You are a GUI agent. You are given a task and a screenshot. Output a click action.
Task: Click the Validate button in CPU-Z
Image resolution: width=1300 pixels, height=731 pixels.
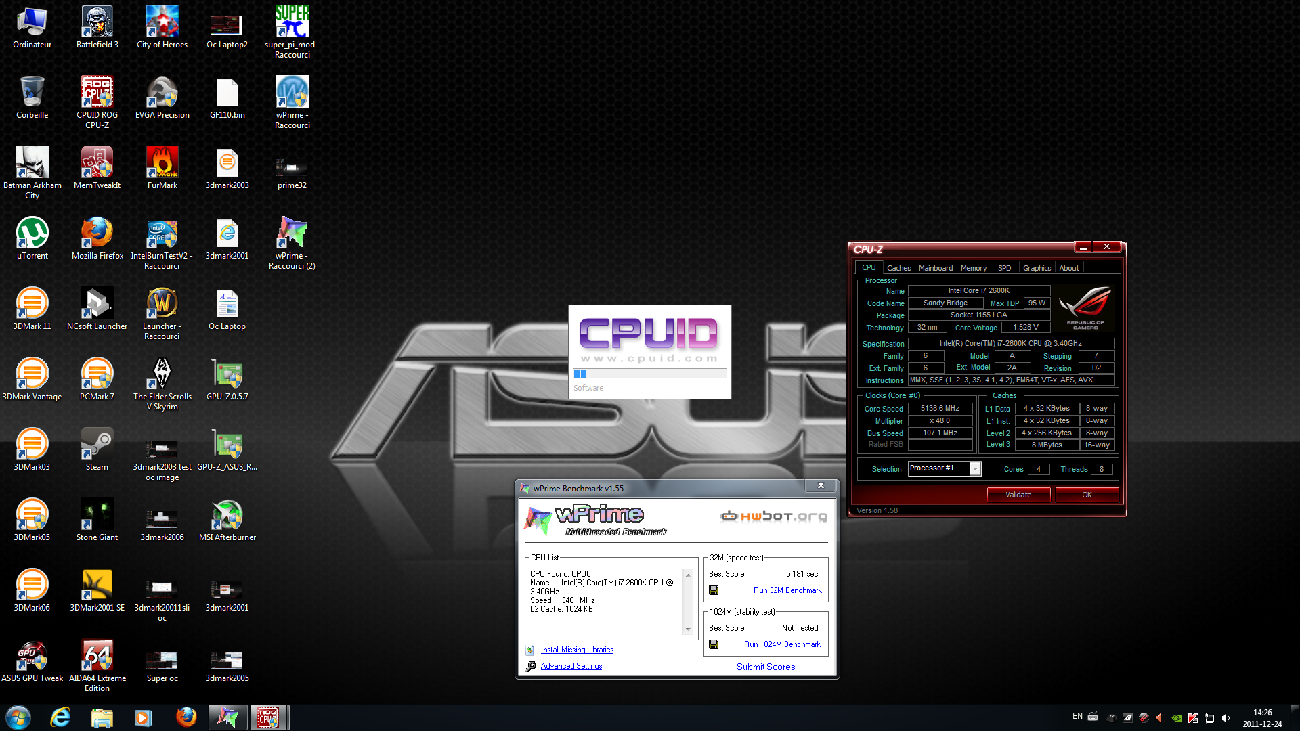[x=1018, y=495]
